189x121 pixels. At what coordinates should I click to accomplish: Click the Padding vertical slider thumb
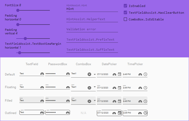tap(25, 39)
